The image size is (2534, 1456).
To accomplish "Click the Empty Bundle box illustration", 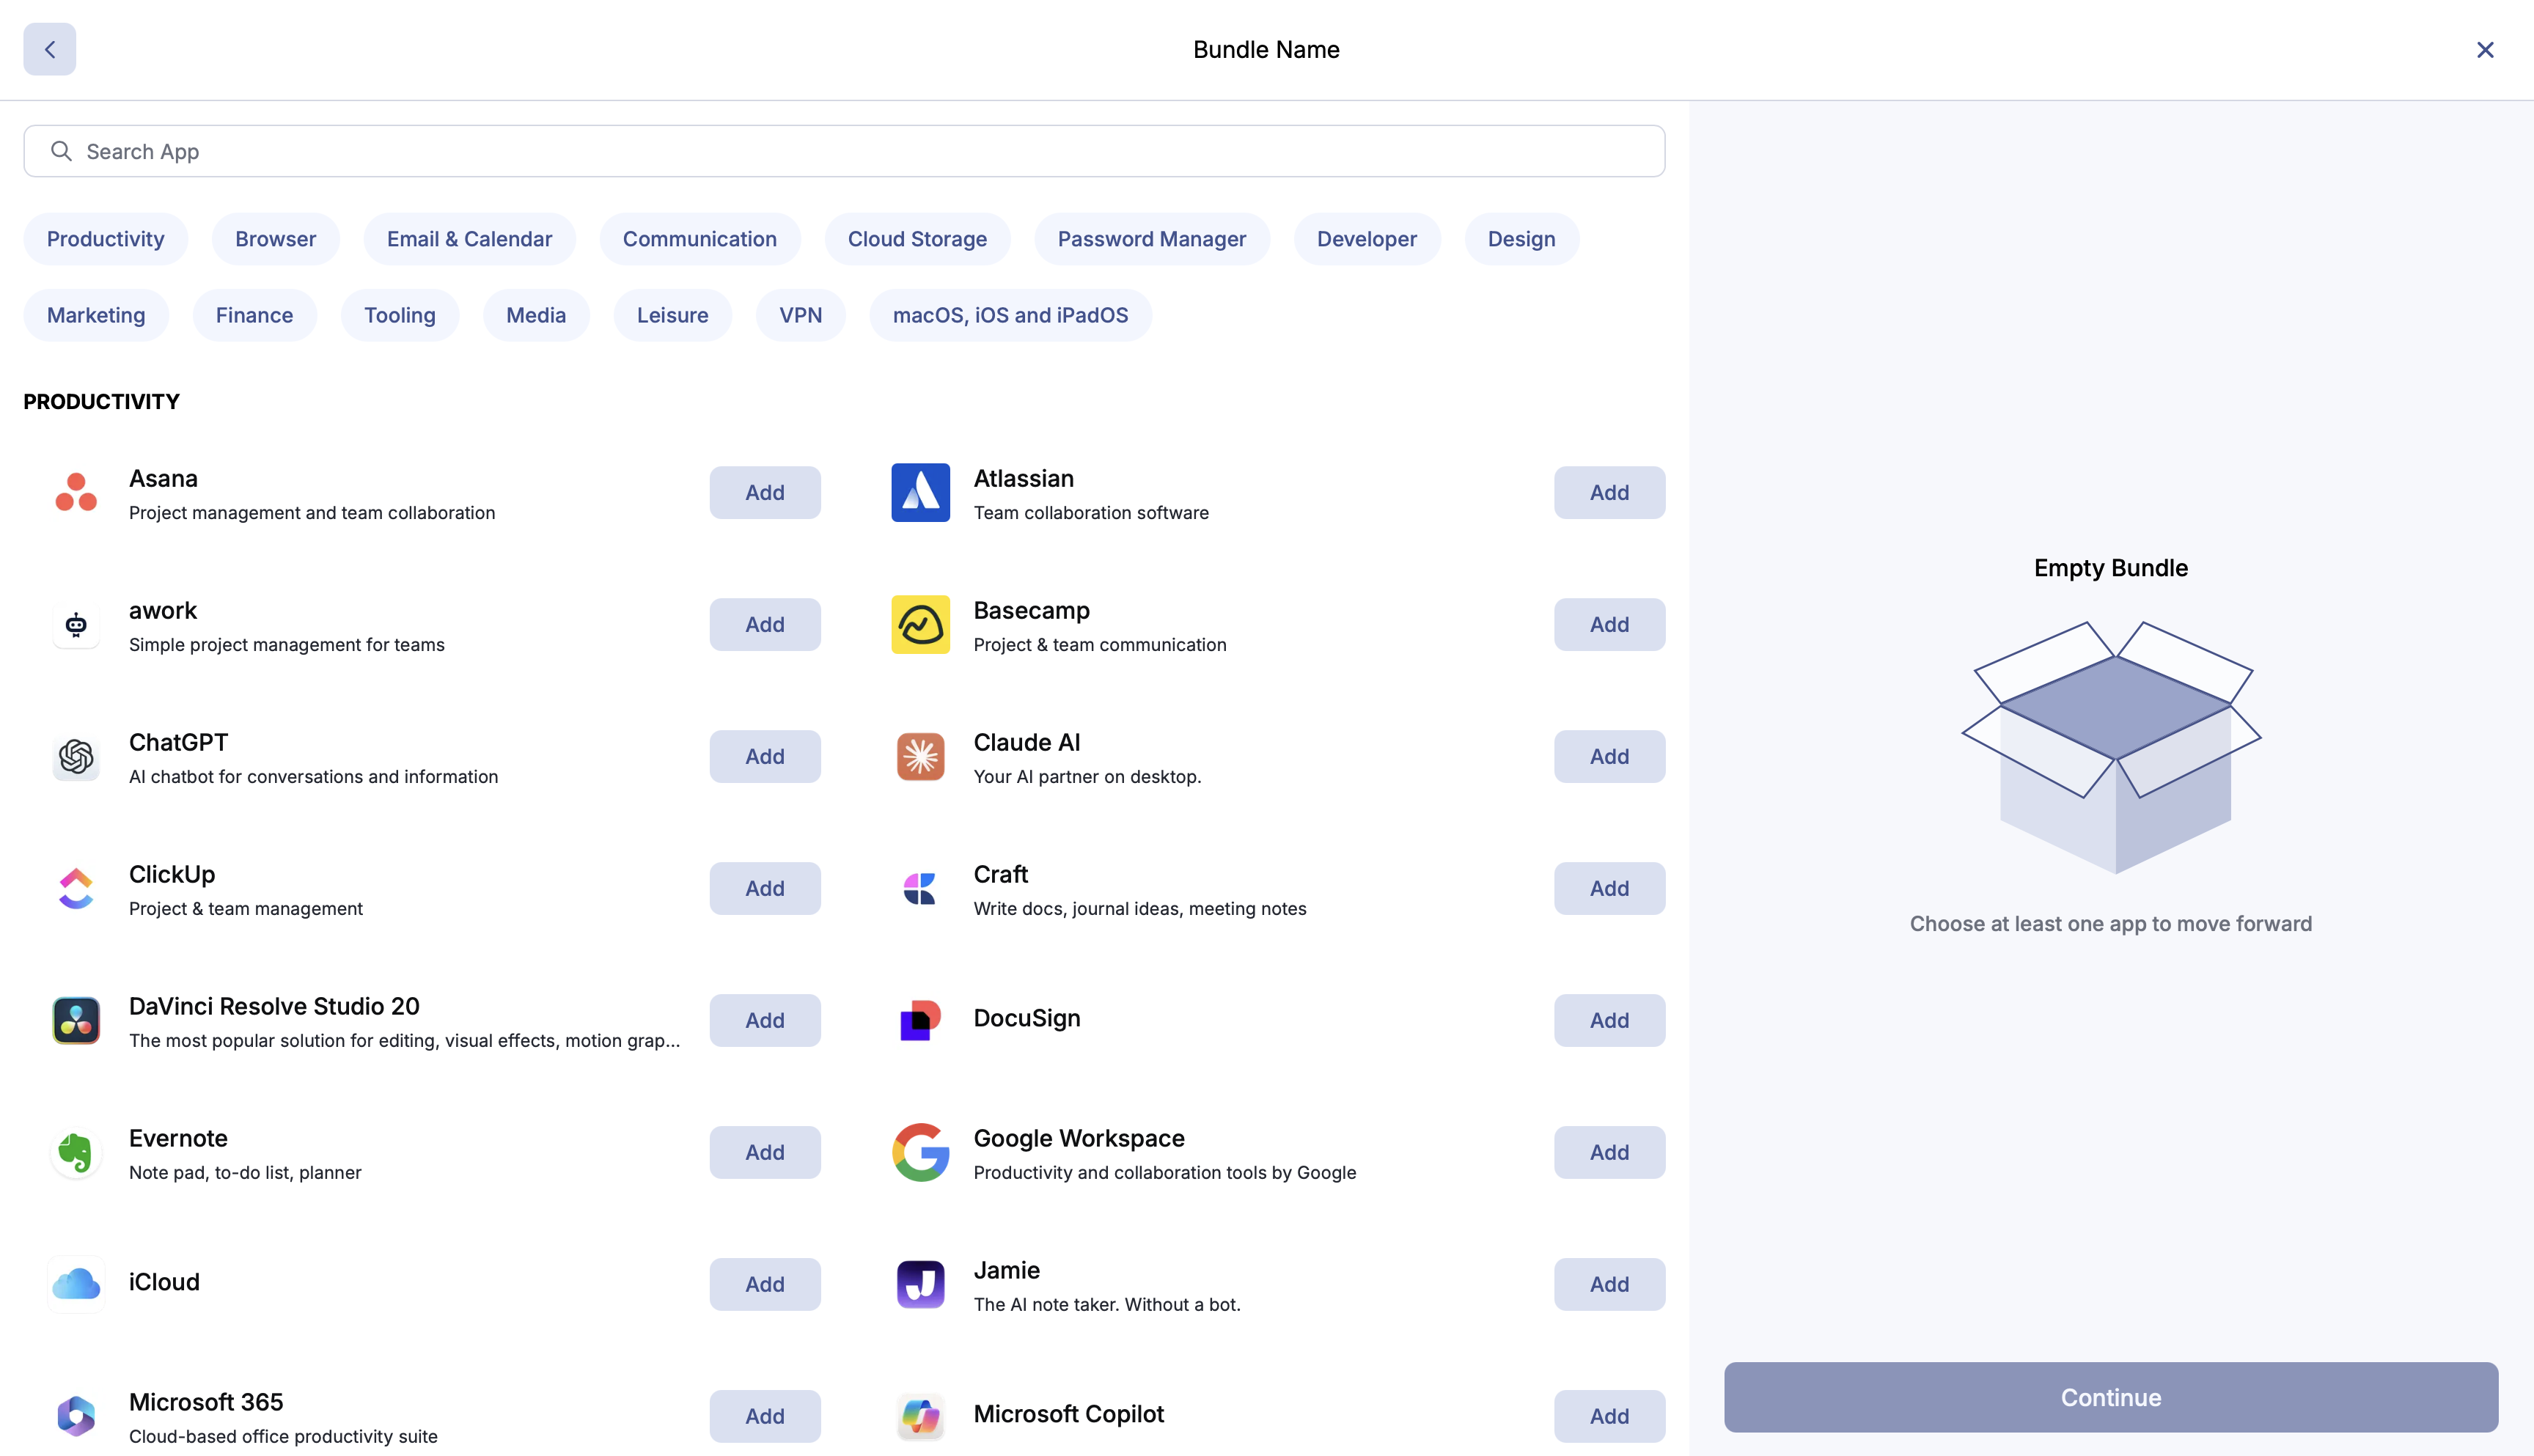I will pos(2111,747).
